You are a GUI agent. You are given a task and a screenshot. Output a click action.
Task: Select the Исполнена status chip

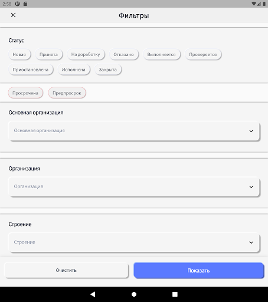pyautogui.click(x=74, y=70)
